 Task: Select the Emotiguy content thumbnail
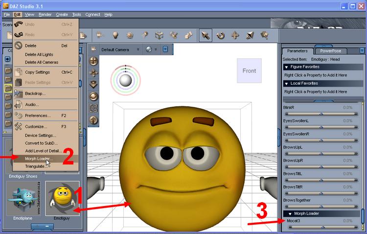click(62, 198)
